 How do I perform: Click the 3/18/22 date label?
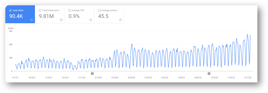(x=115, y=78)
